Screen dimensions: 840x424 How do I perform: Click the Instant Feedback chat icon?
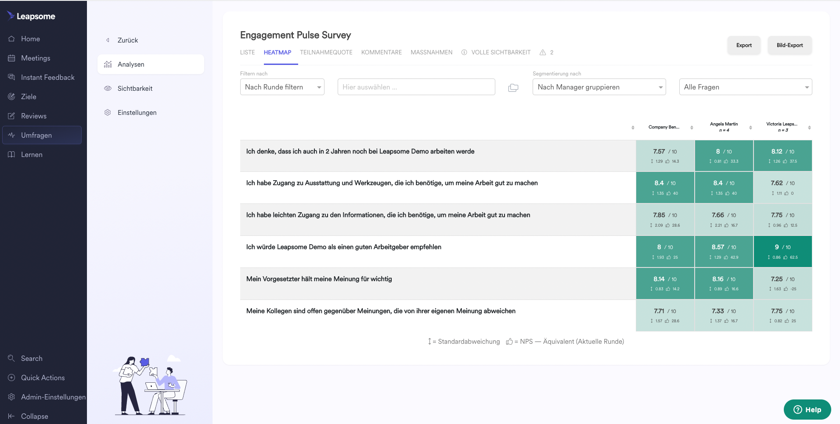coord(11,78)
